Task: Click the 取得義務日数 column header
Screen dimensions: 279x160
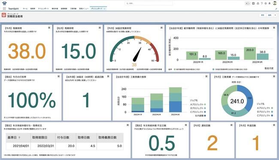Action: [x=110, y=138]
